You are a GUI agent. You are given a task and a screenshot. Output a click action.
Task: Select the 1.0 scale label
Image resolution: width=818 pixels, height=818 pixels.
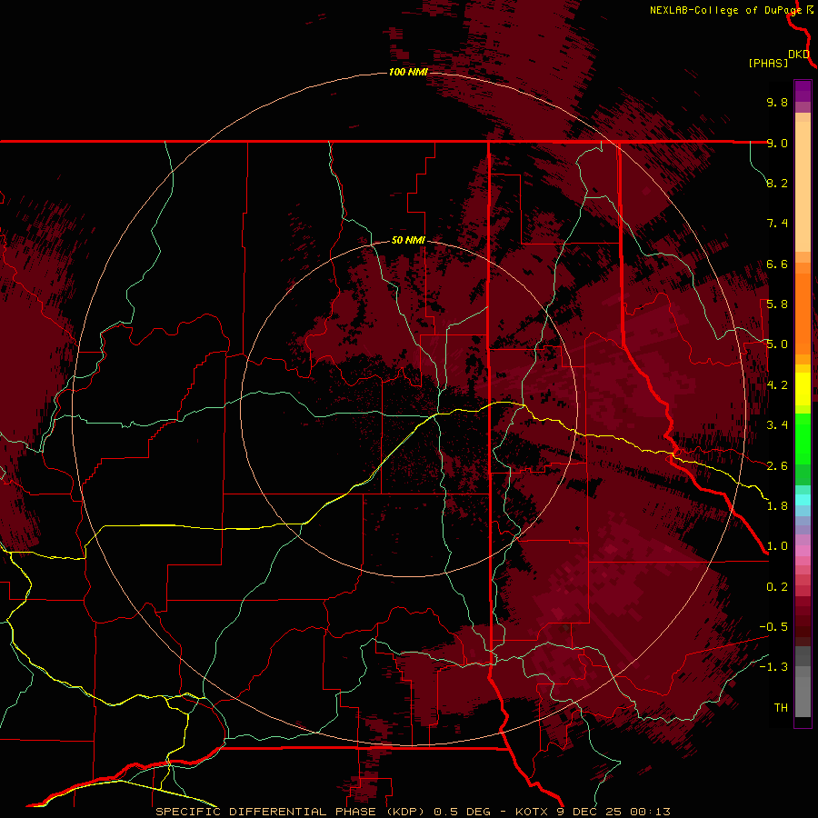tap(777, 546)
